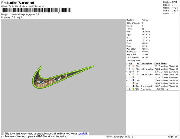Viewport: 180px width, 139px height.
Task: Click stitch count 1443 in stop 7
Action: (x=137, y=83)
